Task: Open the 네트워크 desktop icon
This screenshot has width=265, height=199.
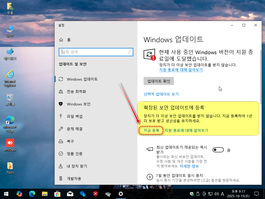Action: click(10, 54)
